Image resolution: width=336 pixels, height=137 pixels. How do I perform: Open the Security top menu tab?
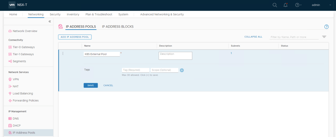(55, 14)
